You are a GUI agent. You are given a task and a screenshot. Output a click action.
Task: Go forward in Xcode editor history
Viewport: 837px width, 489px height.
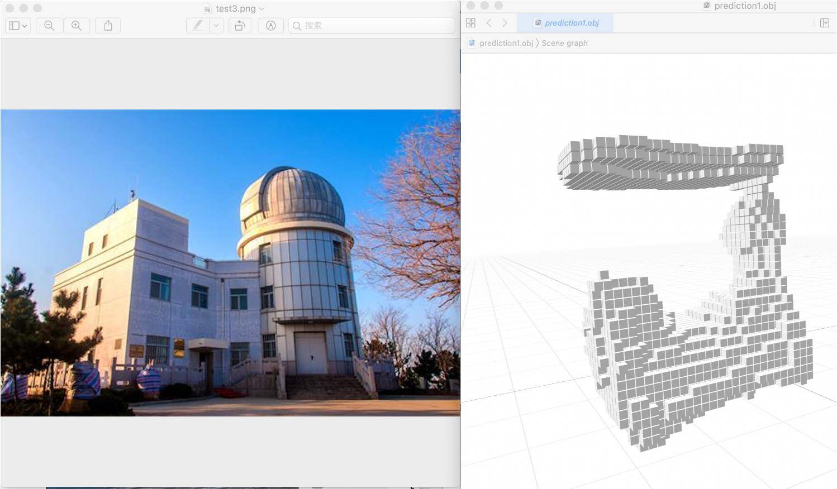[x=505, y=23]
